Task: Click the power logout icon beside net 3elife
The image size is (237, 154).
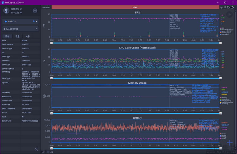Action: coord(21,9)
